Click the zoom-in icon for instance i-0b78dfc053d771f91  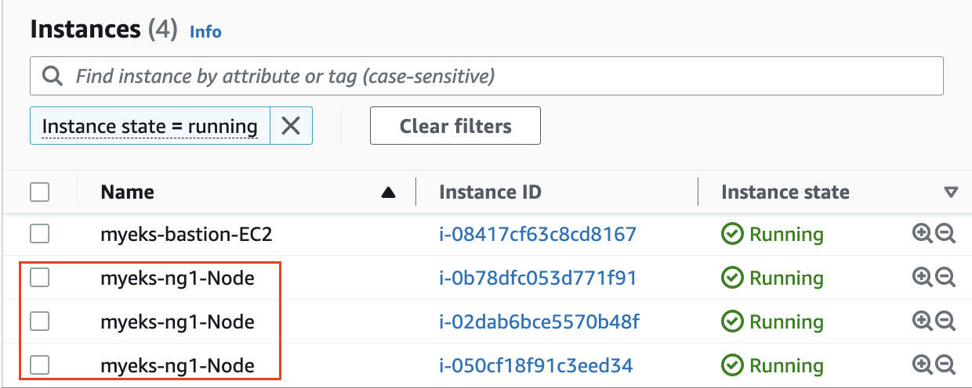[923, 278]
